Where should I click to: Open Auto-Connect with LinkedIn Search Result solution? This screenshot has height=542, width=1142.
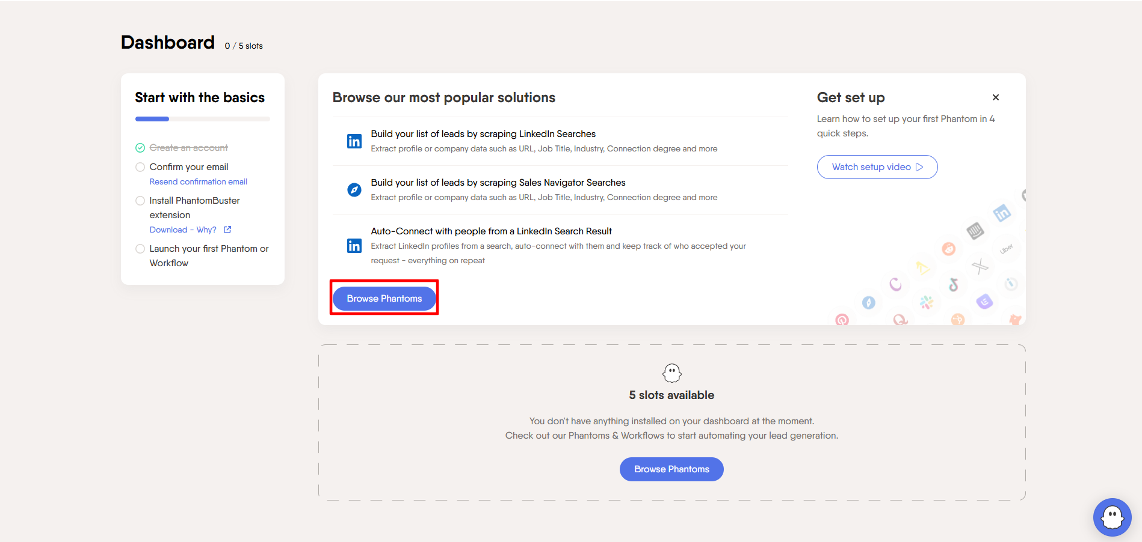tap(491, 231)
